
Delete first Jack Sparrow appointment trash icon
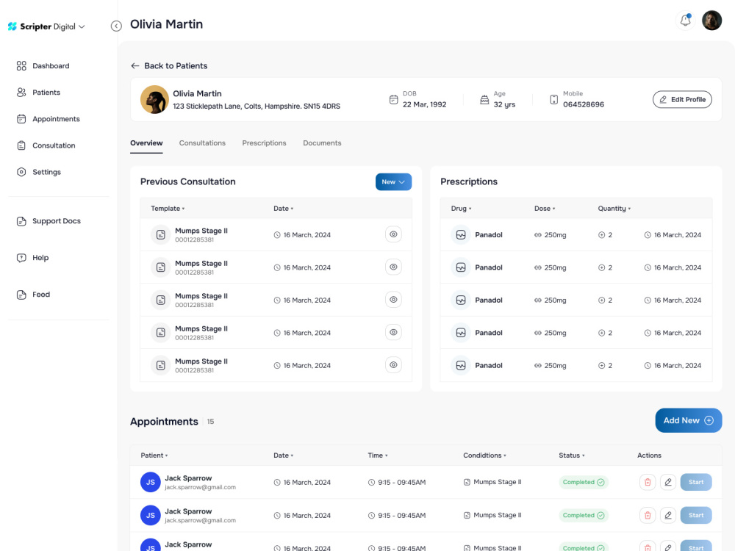[648, 482]
